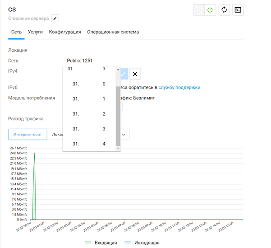This screenshot has width=271, height=248.
Task: Confirm IPv4 selection with checkmark button
Action: (124, 74)
